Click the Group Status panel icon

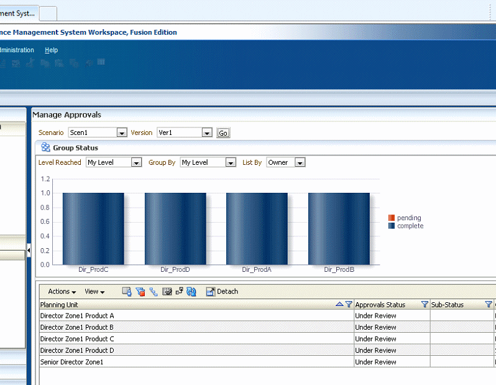(x=45, y=147)
